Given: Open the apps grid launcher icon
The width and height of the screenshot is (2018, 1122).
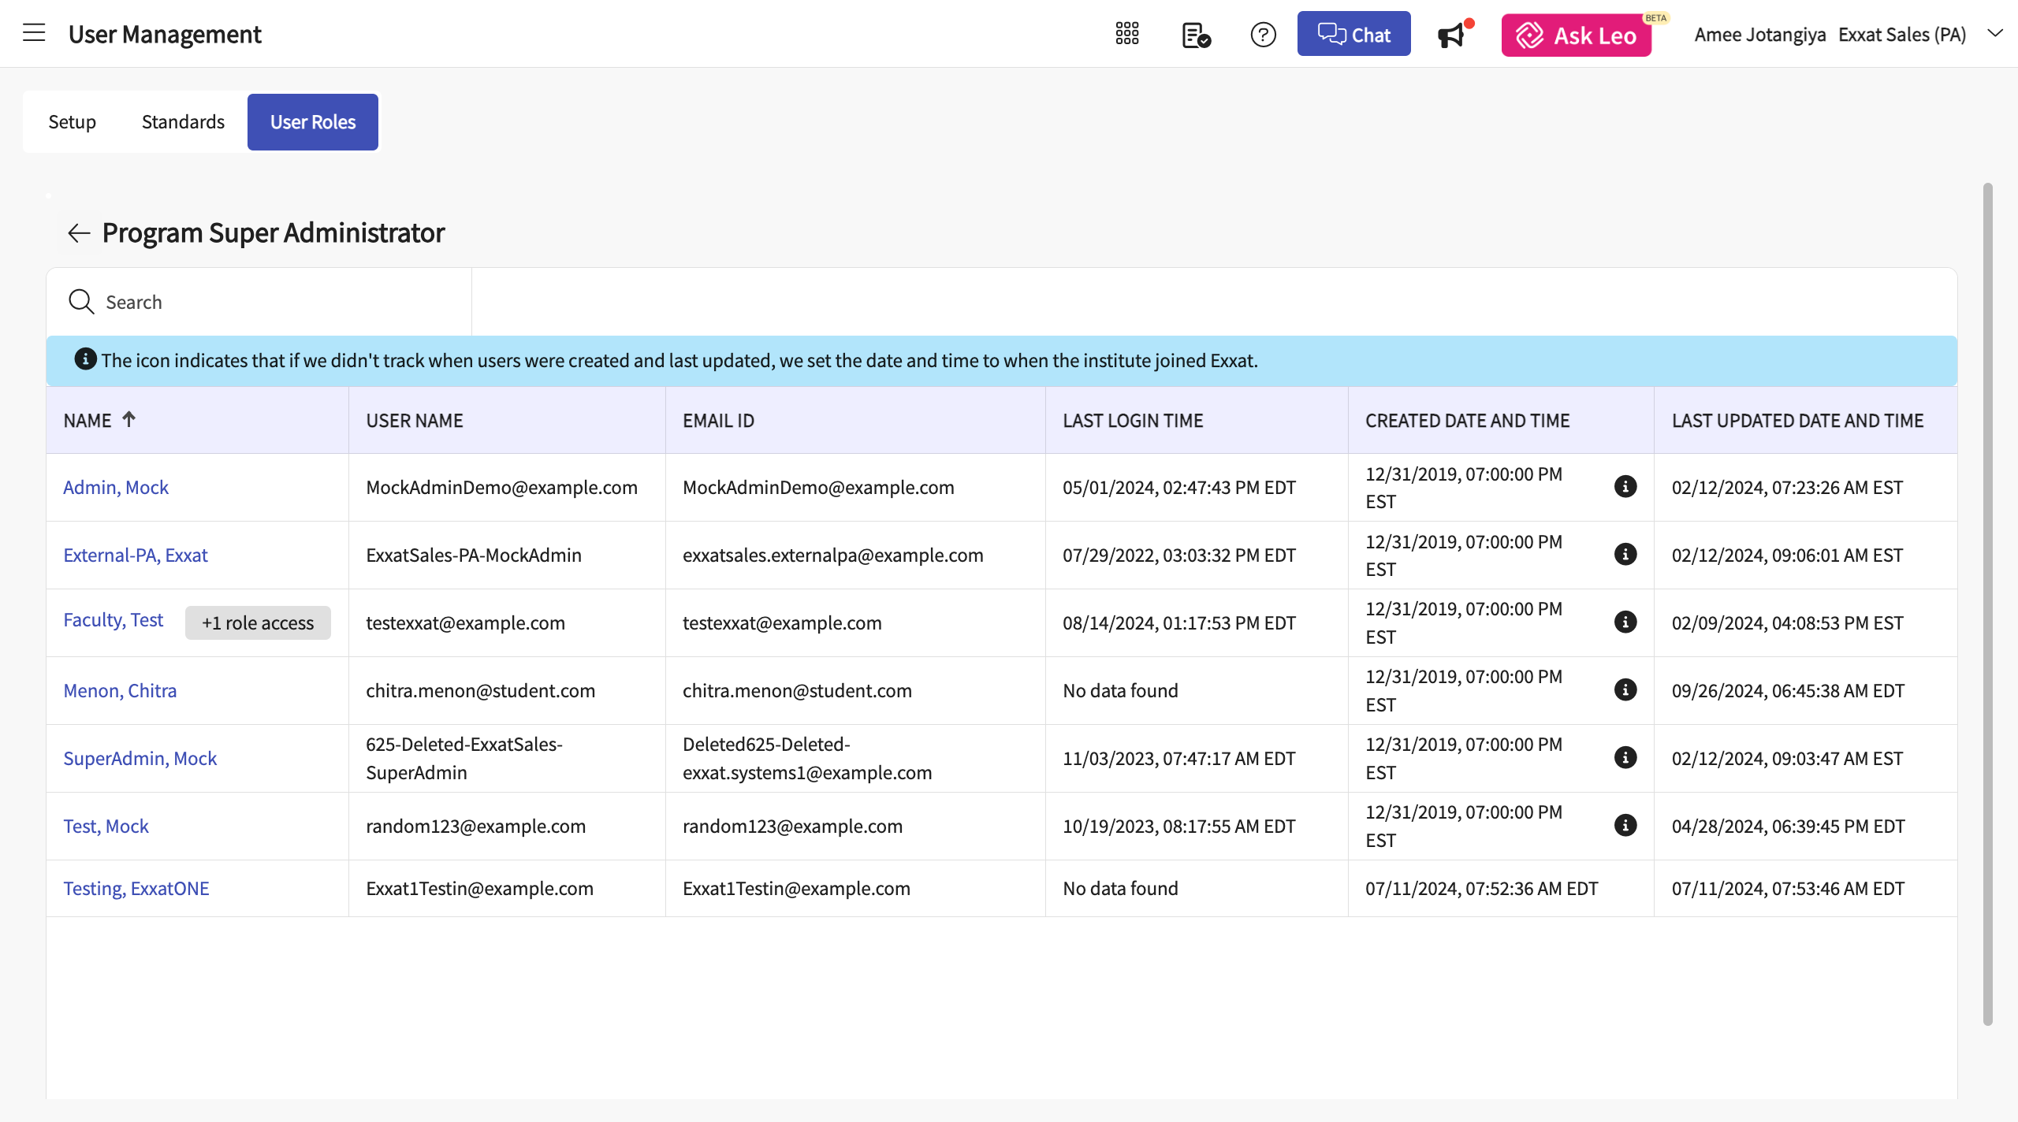Looking at the screenshot, I should click(x=1127, y=34).
